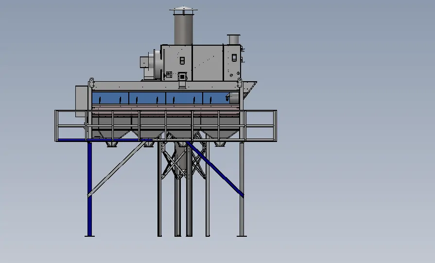435x263 pixels.
Task: Click the far right gray support leg
Action: click(x=242, y=190)
